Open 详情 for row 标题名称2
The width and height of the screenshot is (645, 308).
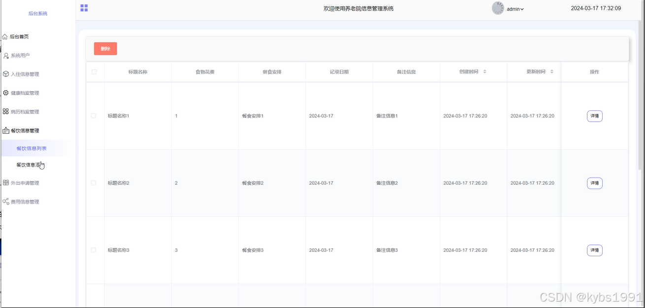tap(595, 183)
